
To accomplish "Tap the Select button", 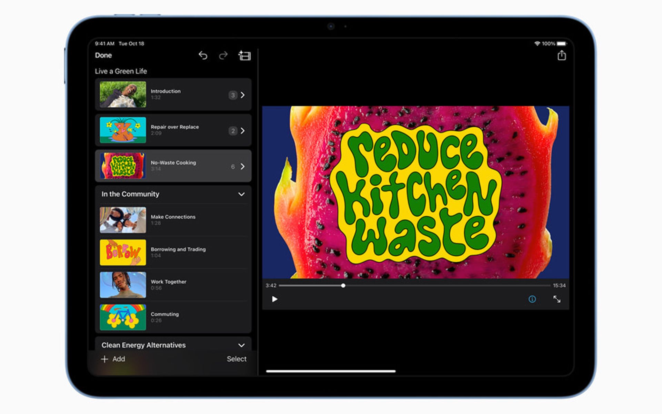I will point(237,359).
